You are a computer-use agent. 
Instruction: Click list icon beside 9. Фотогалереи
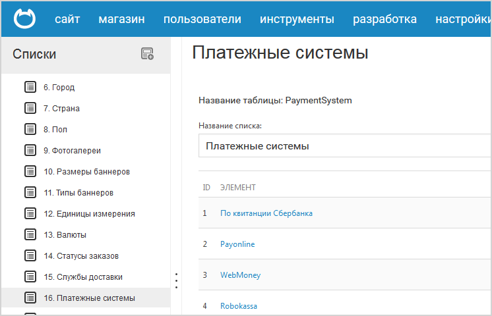[x=30, y=150]
